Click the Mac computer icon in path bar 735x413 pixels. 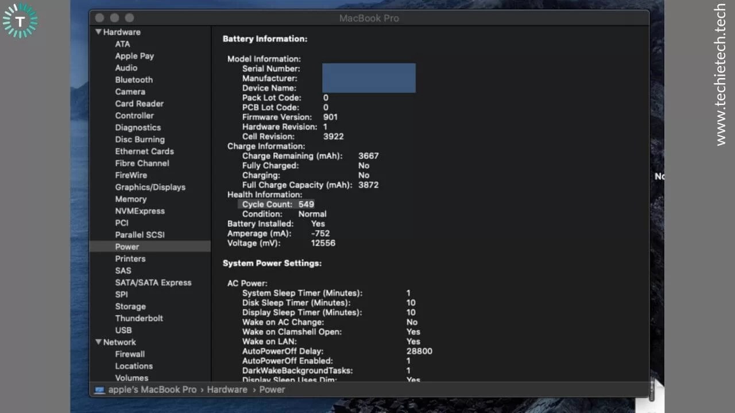coord(100,390)
